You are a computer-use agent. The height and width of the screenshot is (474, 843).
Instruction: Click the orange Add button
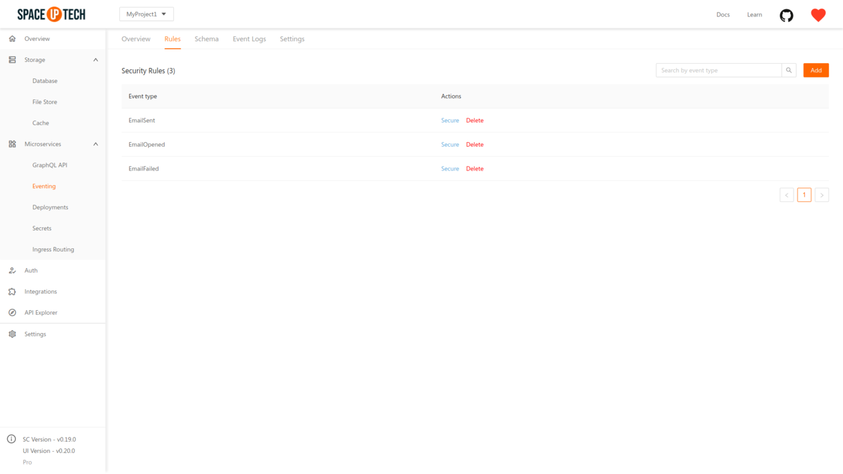(x=816, y=70)
